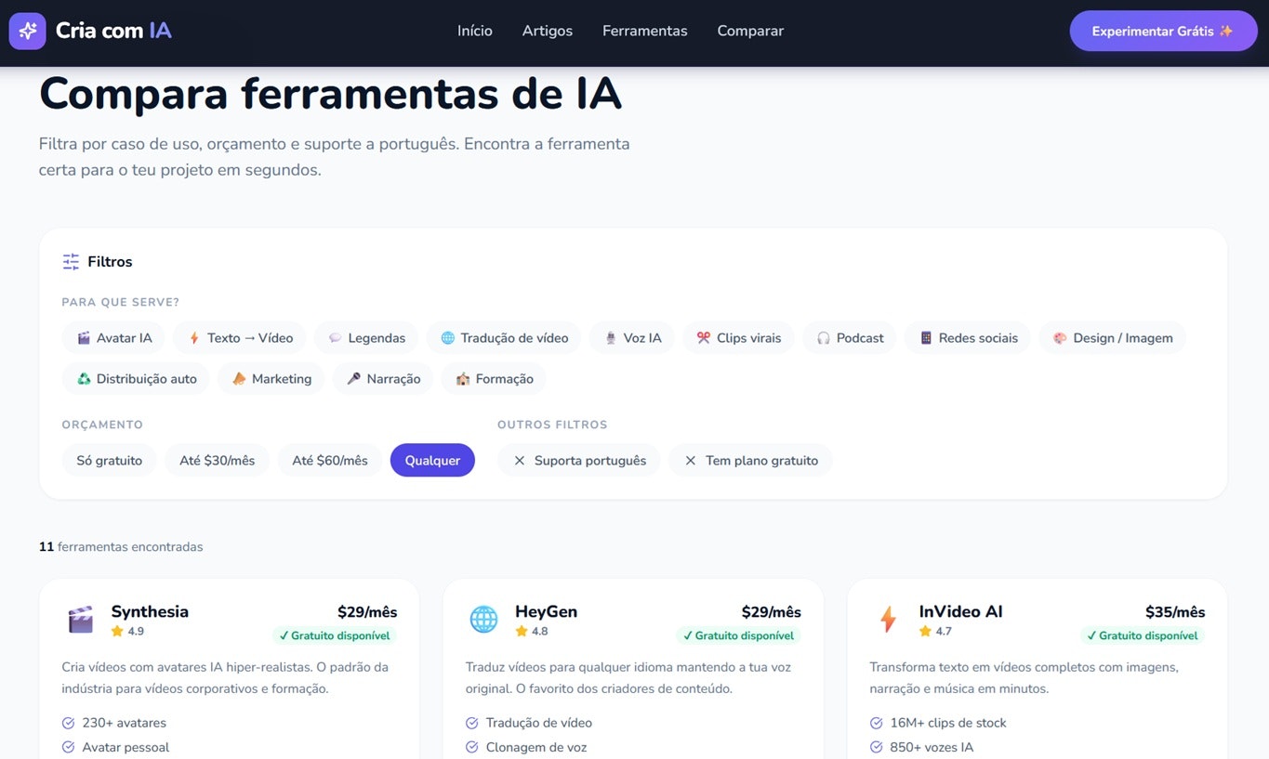Click the Synthesia $29/mês price
1269x759 pixels.
pos(367,612)
